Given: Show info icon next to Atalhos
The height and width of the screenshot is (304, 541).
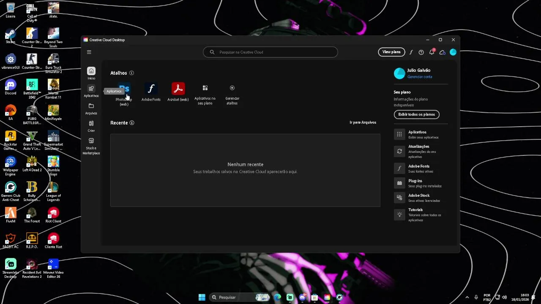Looking at the screenshot, I should [x=131, y=73].
